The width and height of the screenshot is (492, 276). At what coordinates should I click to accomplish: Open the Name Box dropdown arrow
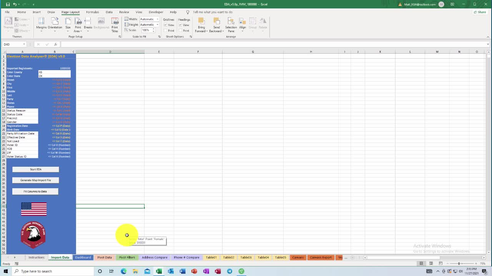click(x=24, y=44)
